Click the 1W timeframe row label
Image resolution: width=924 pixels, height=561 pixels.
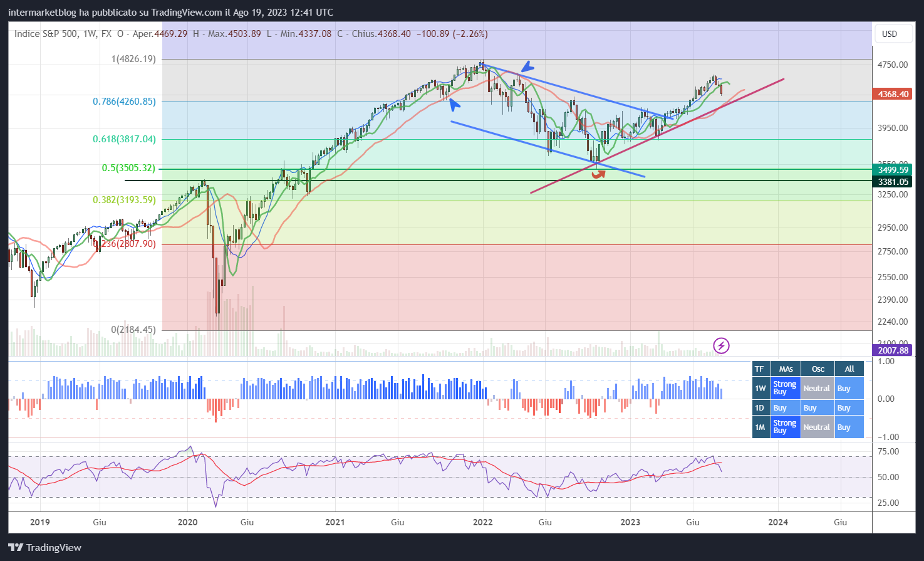[760, 389]
